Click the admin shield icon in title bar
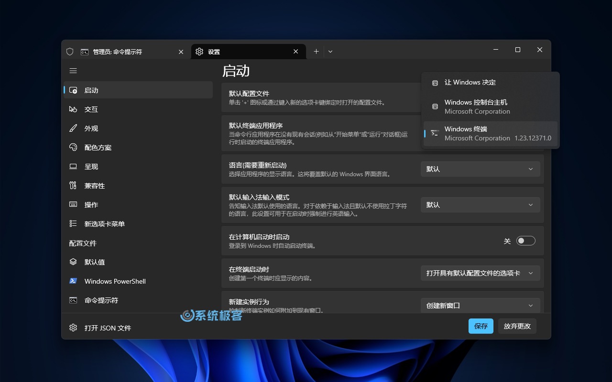This screenshot has height=382, width=612. click(70, 52)
